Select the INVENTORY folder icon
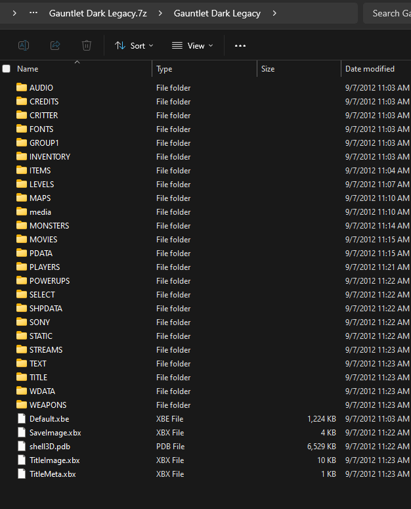Image resolution: width=411 pixels, height=509 pixels. tap(22, 156)
